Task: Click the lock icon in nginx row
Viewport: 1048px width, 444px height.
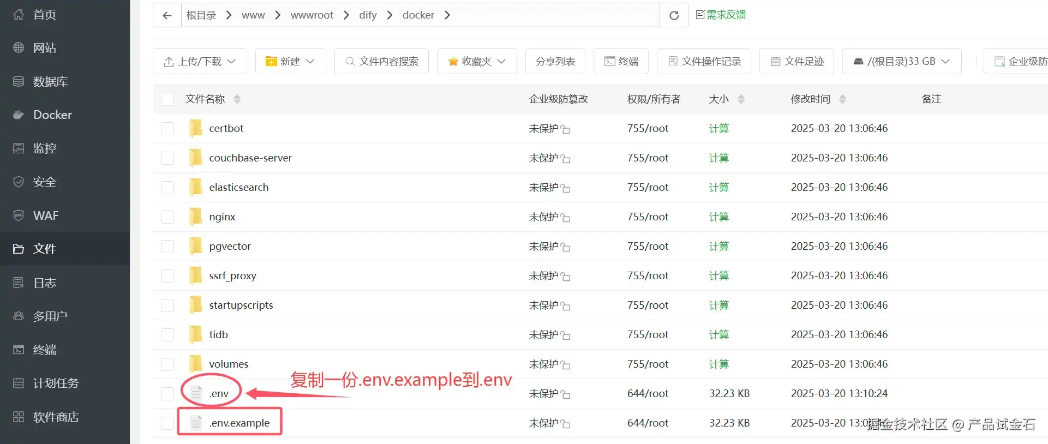Action: [565, 218]
